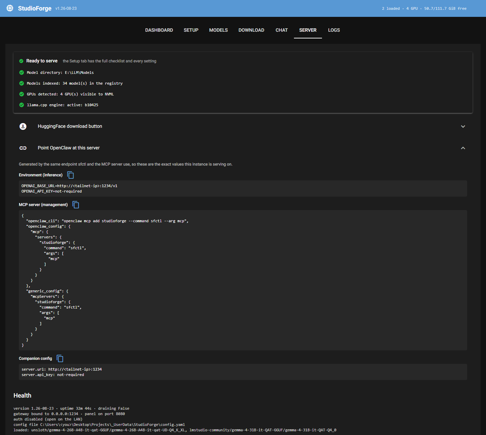Click the 'Ready to serve' status text
Viewport: 486px width, 435px height.
(42, 61)
